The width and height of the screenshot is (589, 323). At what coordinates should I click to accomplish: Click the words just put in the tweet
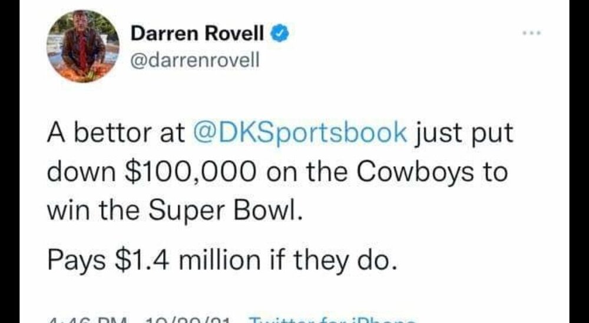463,133
